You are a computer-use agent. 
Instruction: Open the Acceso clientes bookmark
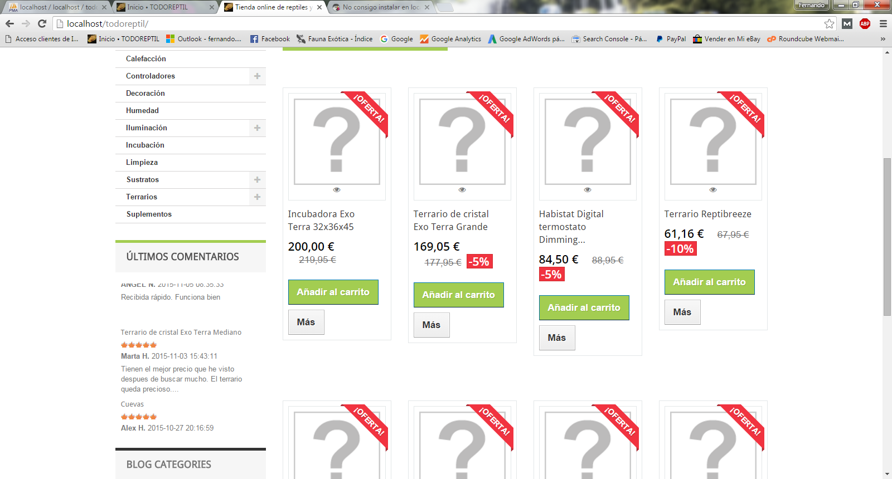tap(41, 39)
